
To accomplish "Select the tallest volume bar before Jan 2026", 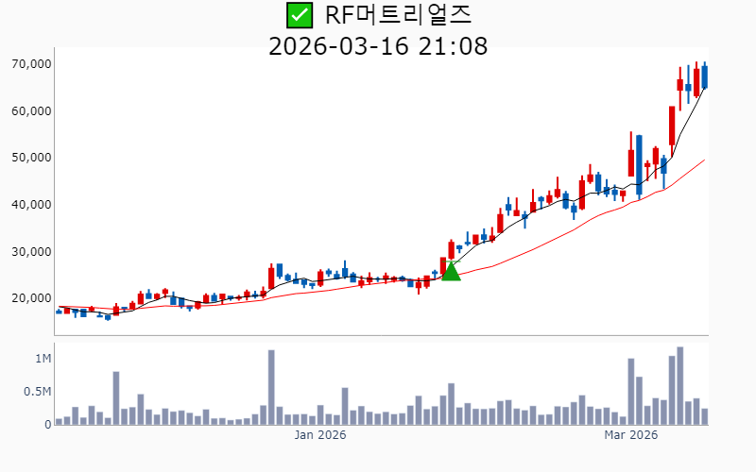I will (271, 387).
